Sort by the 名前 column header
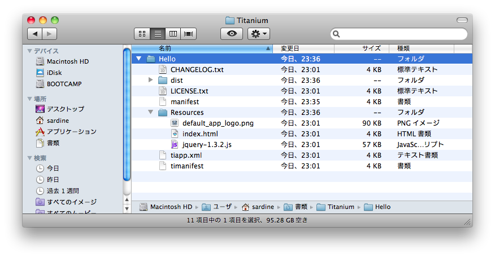 [202, 48]
